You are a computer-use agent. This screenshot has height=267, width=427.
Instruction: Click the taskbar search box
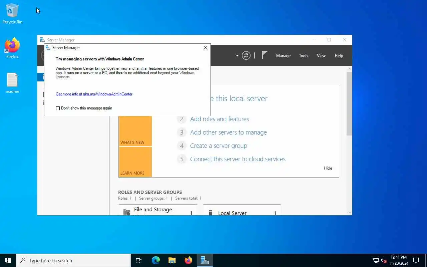pos(73,260)
